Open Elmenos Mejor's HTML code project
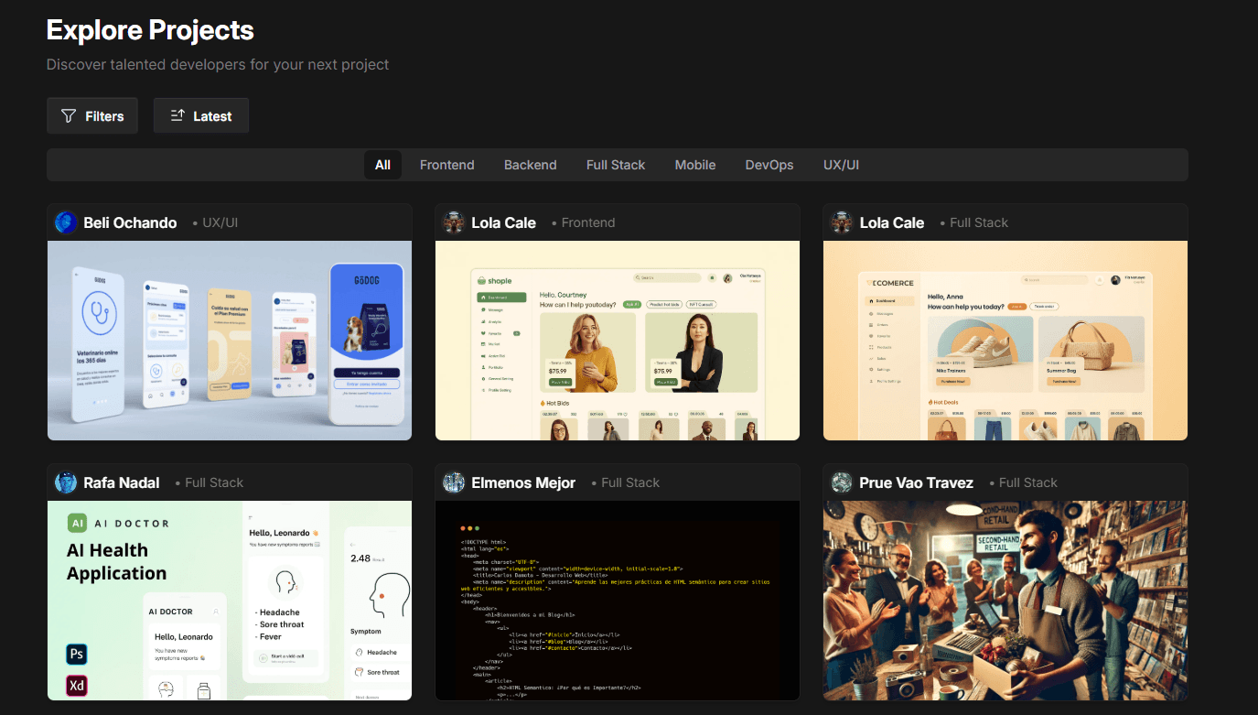Image resolution: width=1258 pixels, height=715 pixels. [618, 600]
